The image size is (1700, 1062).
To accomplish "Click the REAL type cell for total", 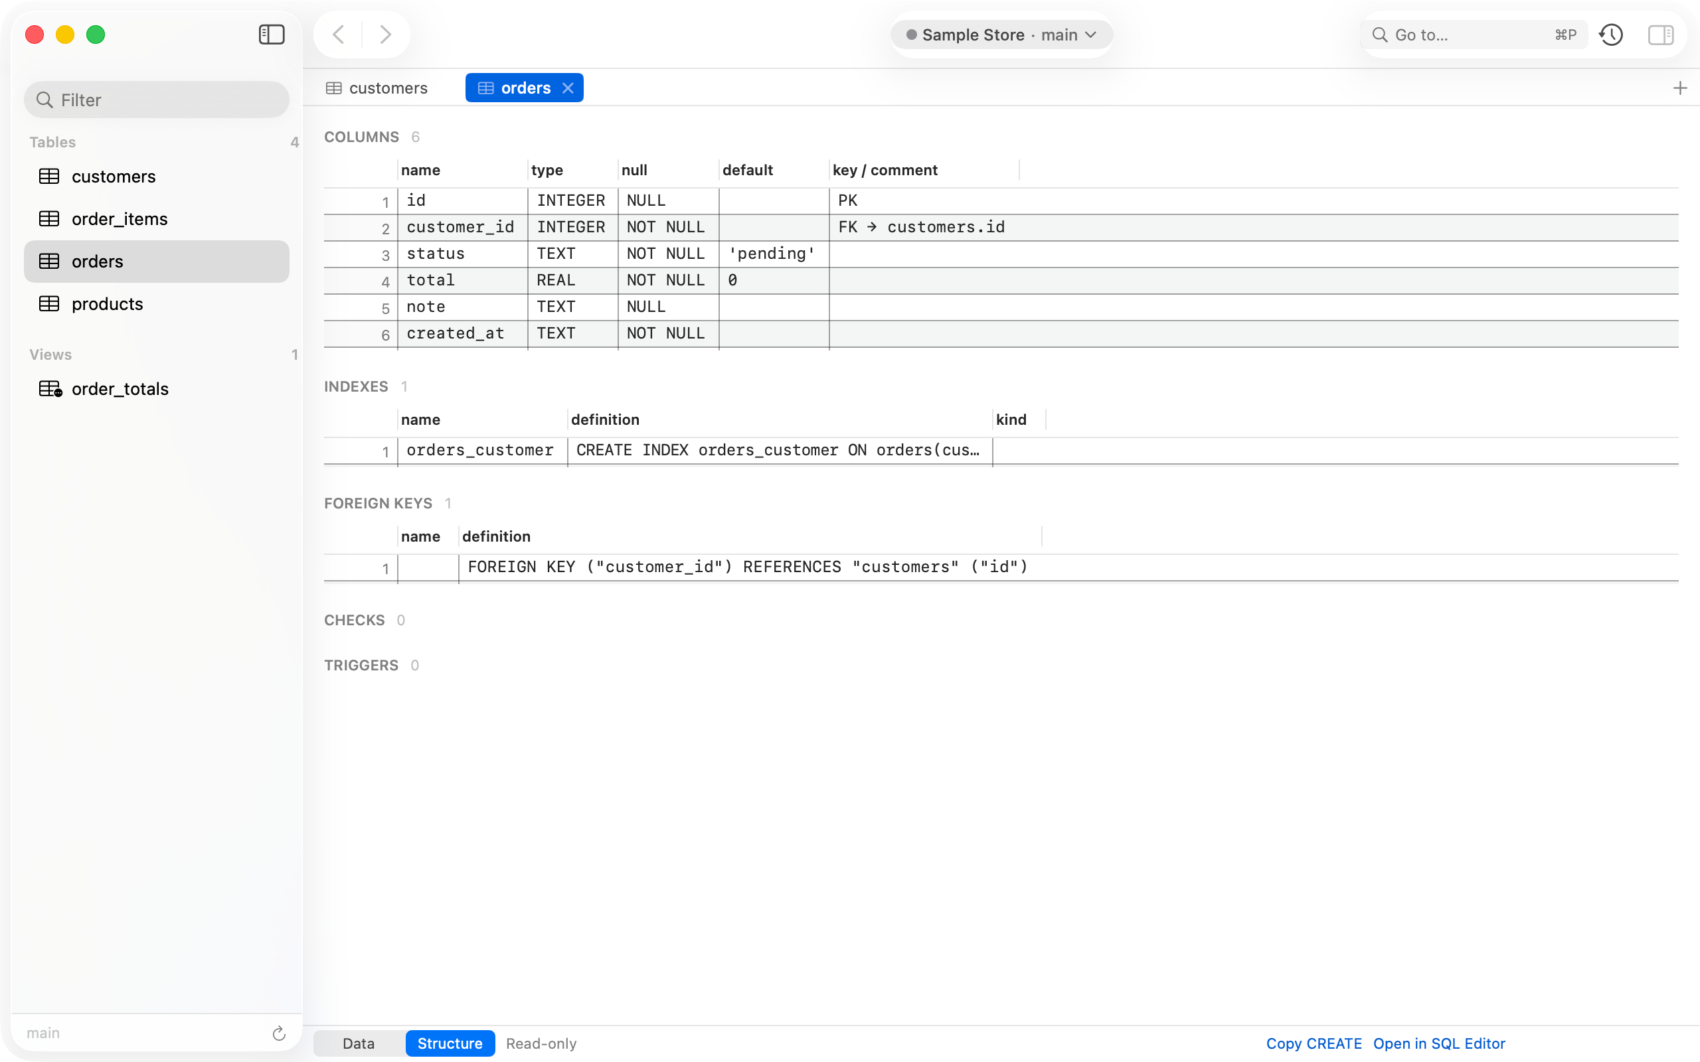I will [572, 280].
